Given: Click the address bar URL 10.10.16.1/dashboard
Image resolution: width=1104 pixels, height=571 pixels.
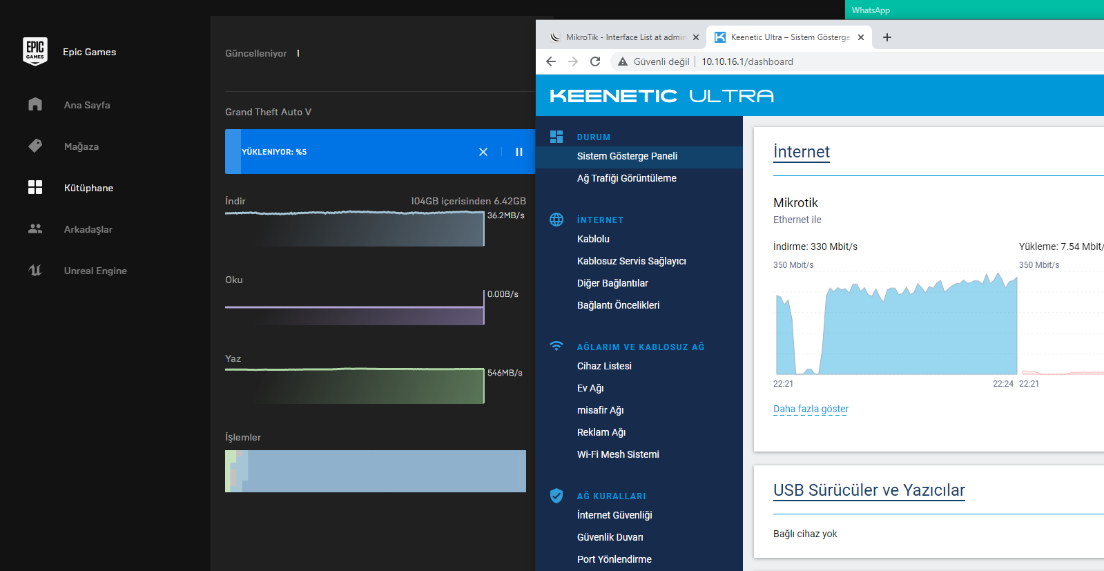Looking at the screenshot, I should (748, 61).
